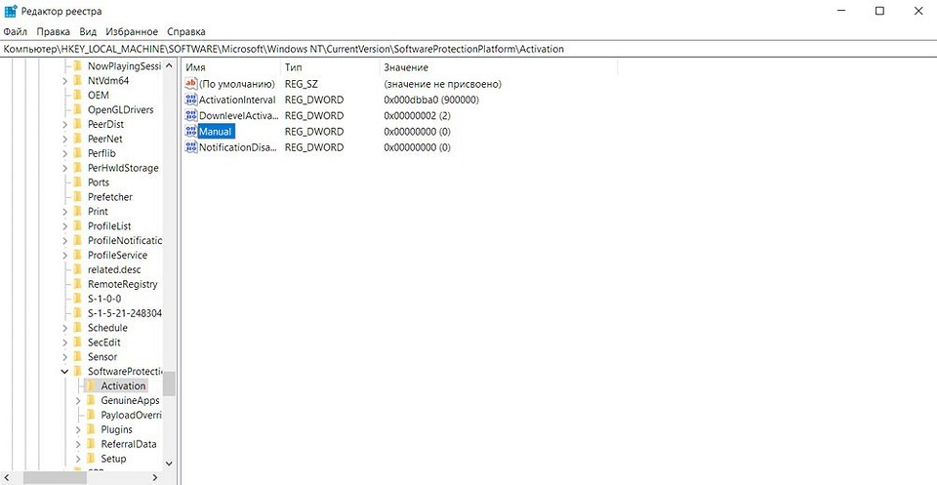Click the ReferralData folder icon
Image resolution: width=937 pixels, height=485 pixels.
[x=91, y=444]
